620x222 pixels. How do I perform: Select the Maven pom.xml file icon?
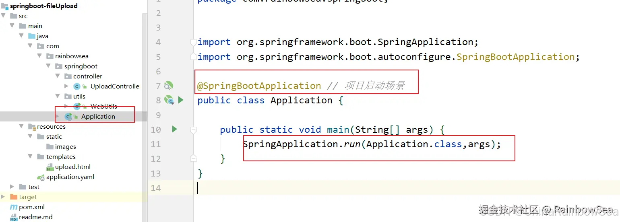pos(13,207)
